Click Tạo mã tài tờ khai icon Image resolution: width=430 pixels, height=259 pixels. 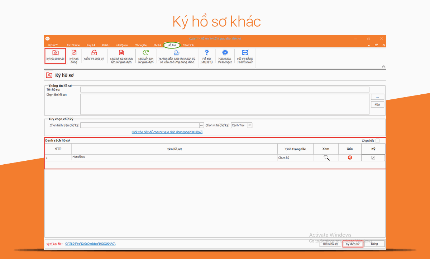click(121, 53)
